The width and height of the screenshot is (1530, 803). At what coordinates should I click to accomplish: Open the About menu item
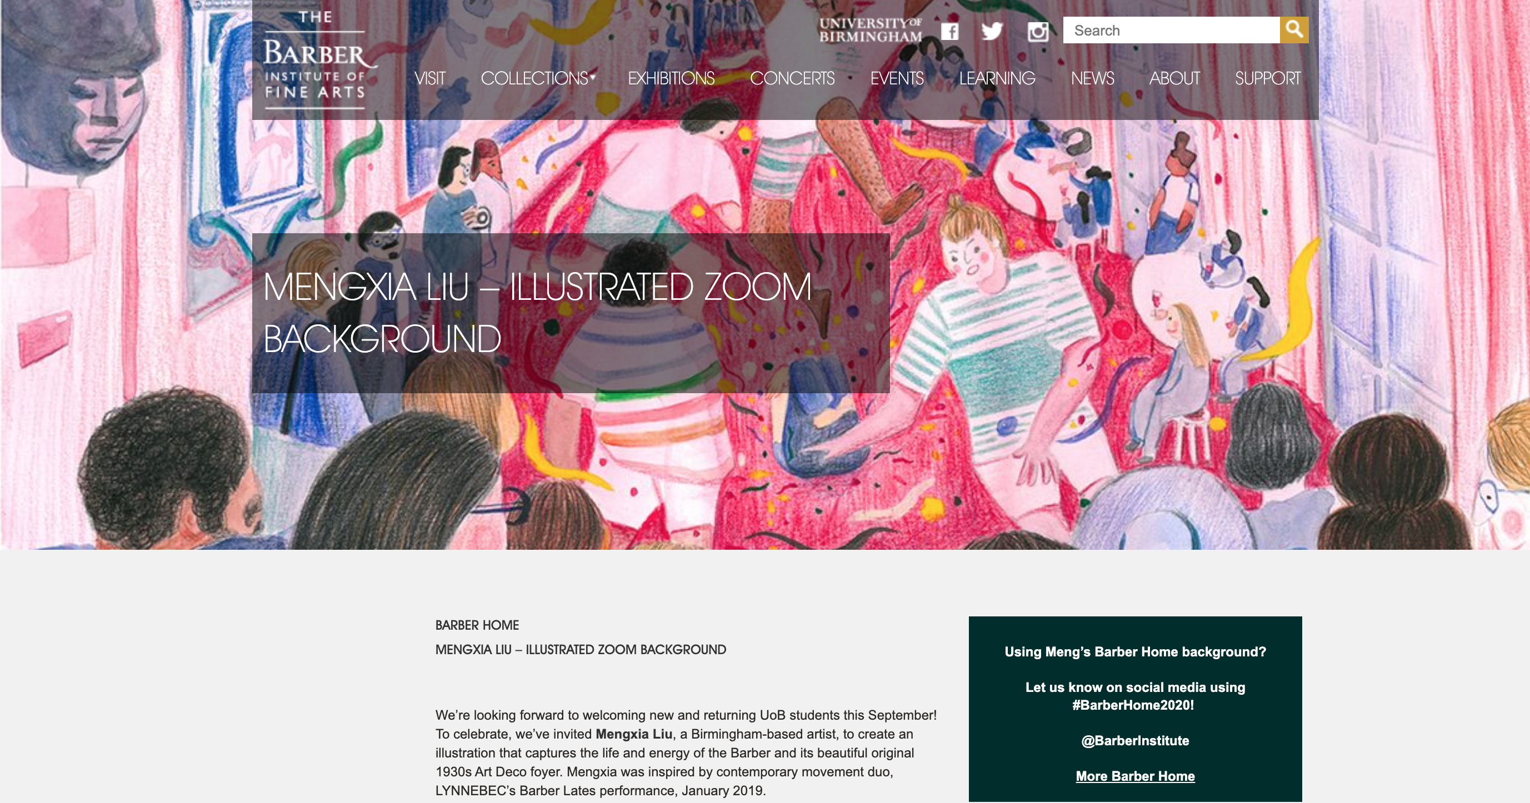(x=1174, y=78)
